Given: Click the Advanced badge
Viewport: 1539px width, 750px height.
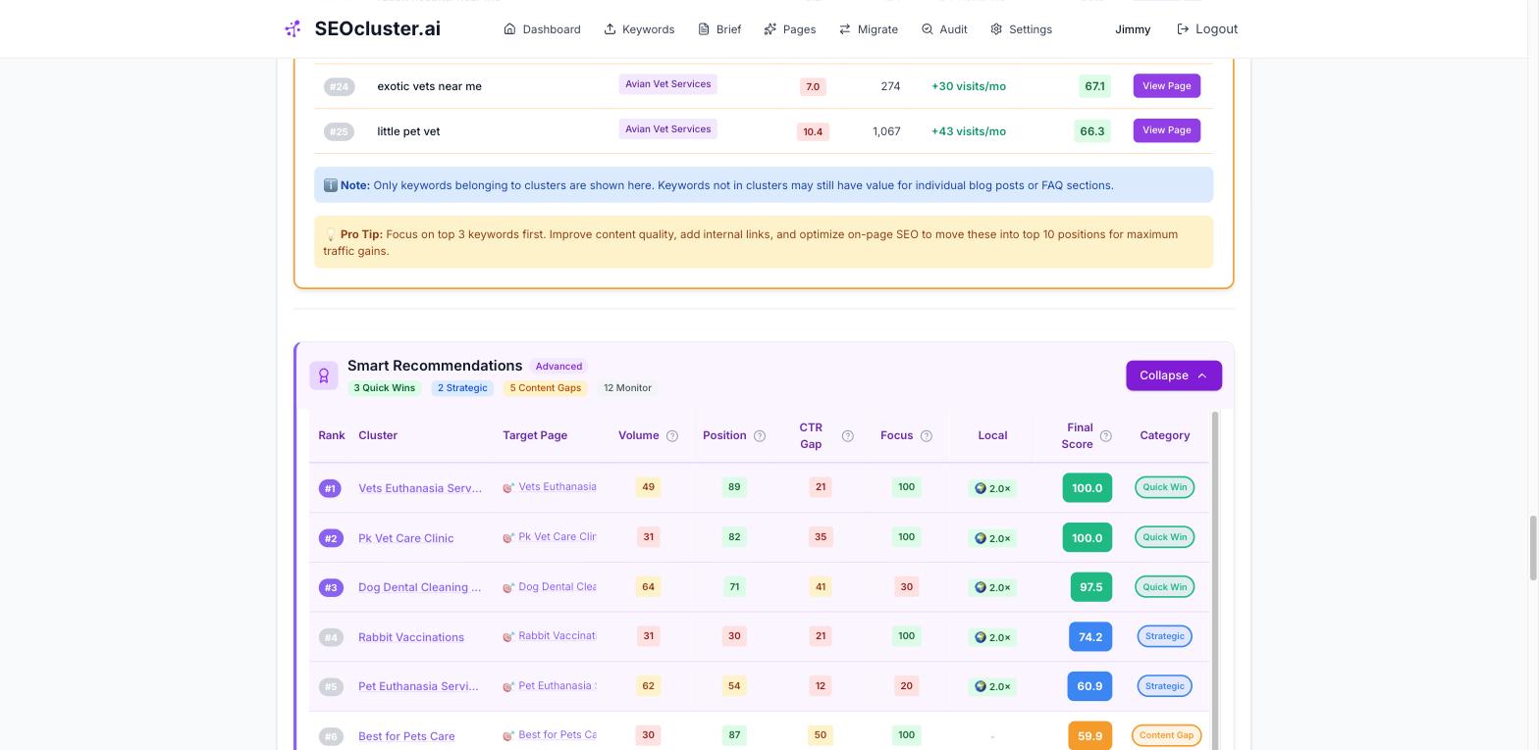Looking at the screenshot, I should click(x=558, y=366).
